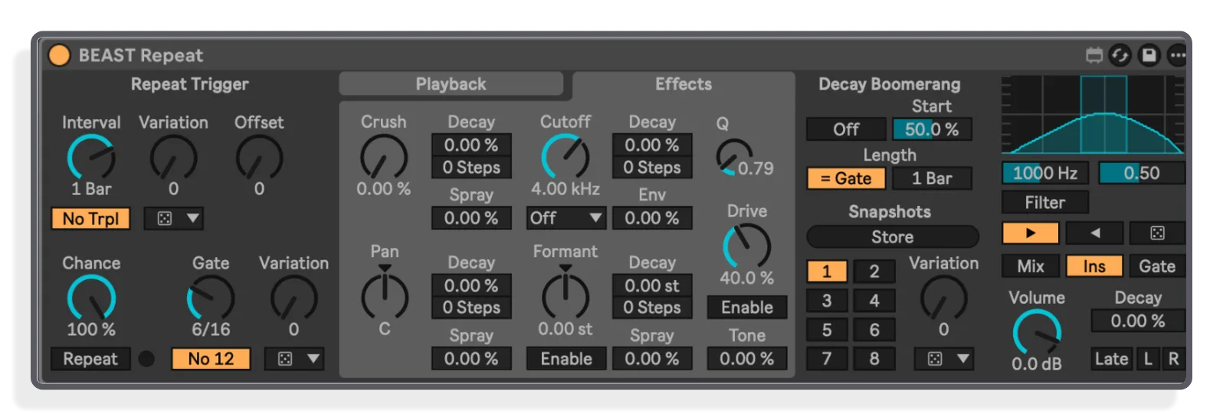
Task: Click the Volume Decay 0.00 % field
Action: 1138,321
